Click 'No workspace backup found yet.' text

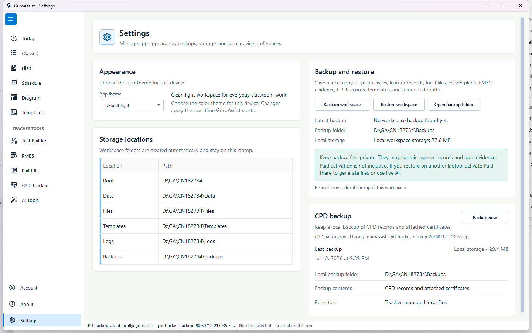(411, 120)
